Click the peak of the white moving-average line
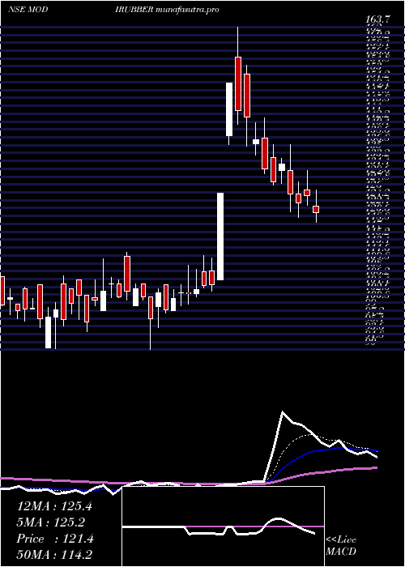 283,411
